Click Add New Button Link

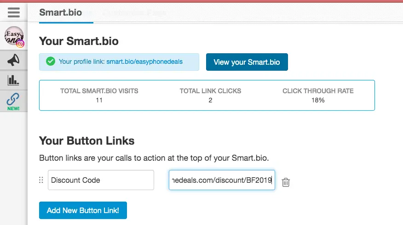(x=83, y=210)
